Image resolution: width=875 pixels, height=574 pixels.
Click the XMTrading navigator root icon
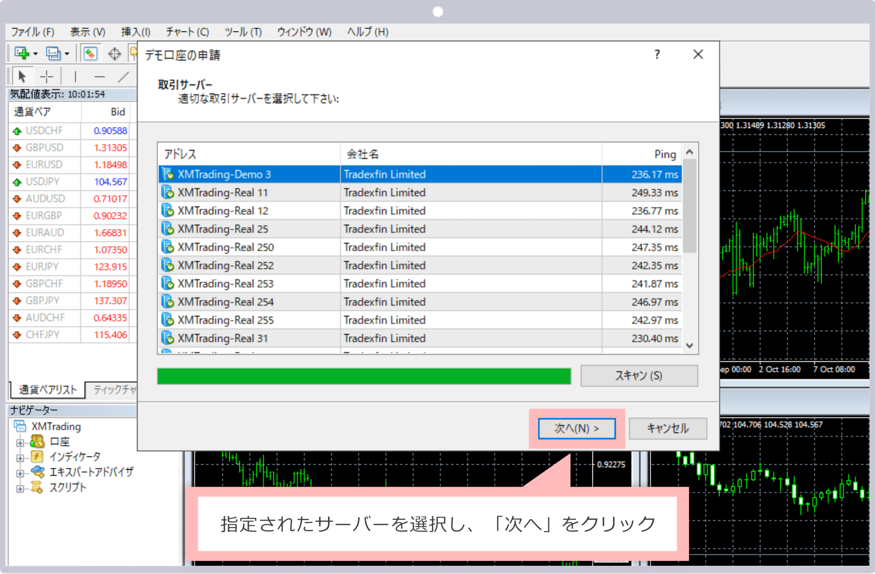pyautogui.click(x=20, y=426)
